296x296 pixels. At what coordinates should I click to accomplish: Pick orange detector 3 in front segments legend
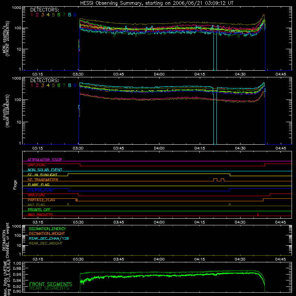43,15
